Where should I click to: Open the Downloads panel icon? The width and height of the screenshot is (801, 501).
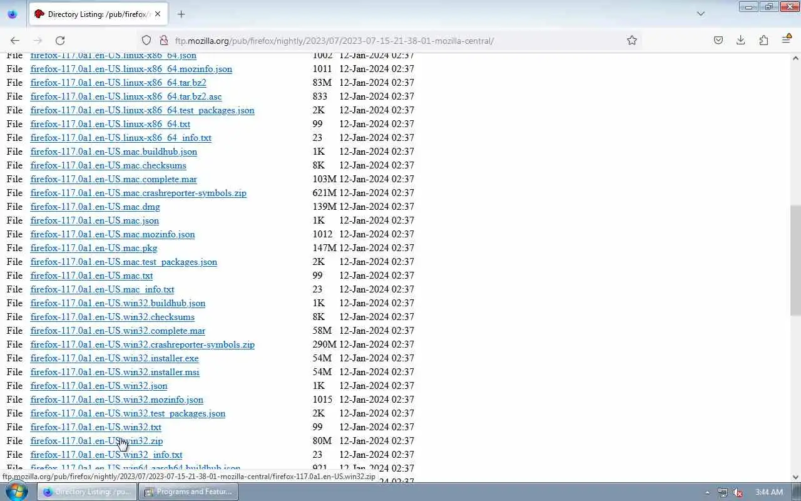[741, 40]
